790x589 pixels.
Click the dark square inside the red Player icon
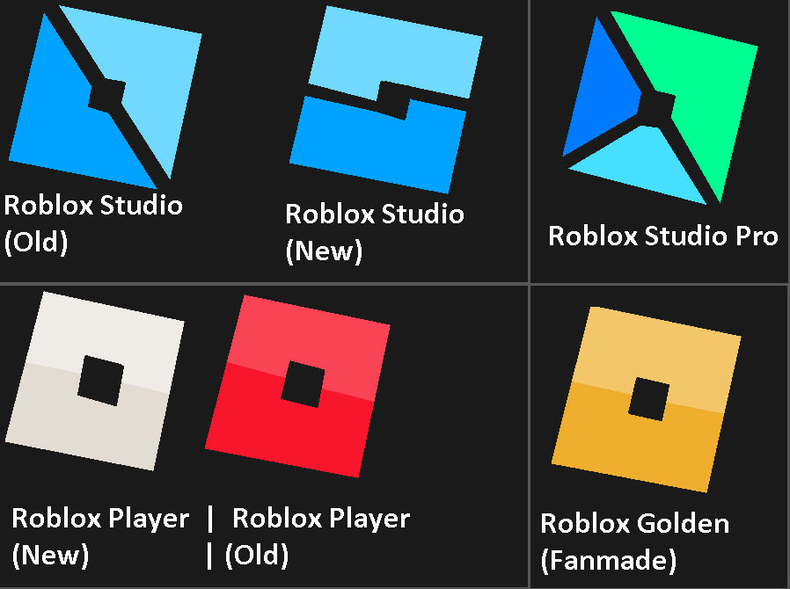pyautogui.click(x=304, y=382)
